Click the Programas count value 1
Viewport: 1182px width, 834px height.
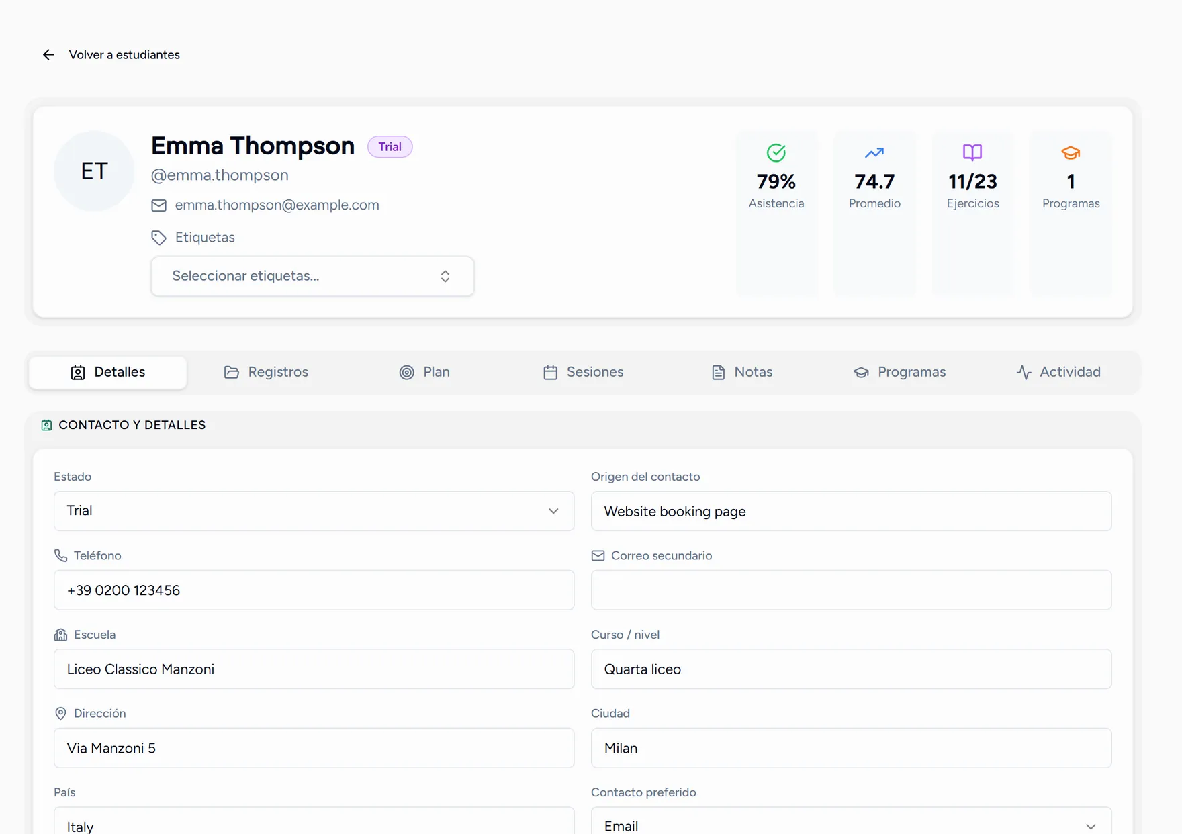coord(1071,181)
